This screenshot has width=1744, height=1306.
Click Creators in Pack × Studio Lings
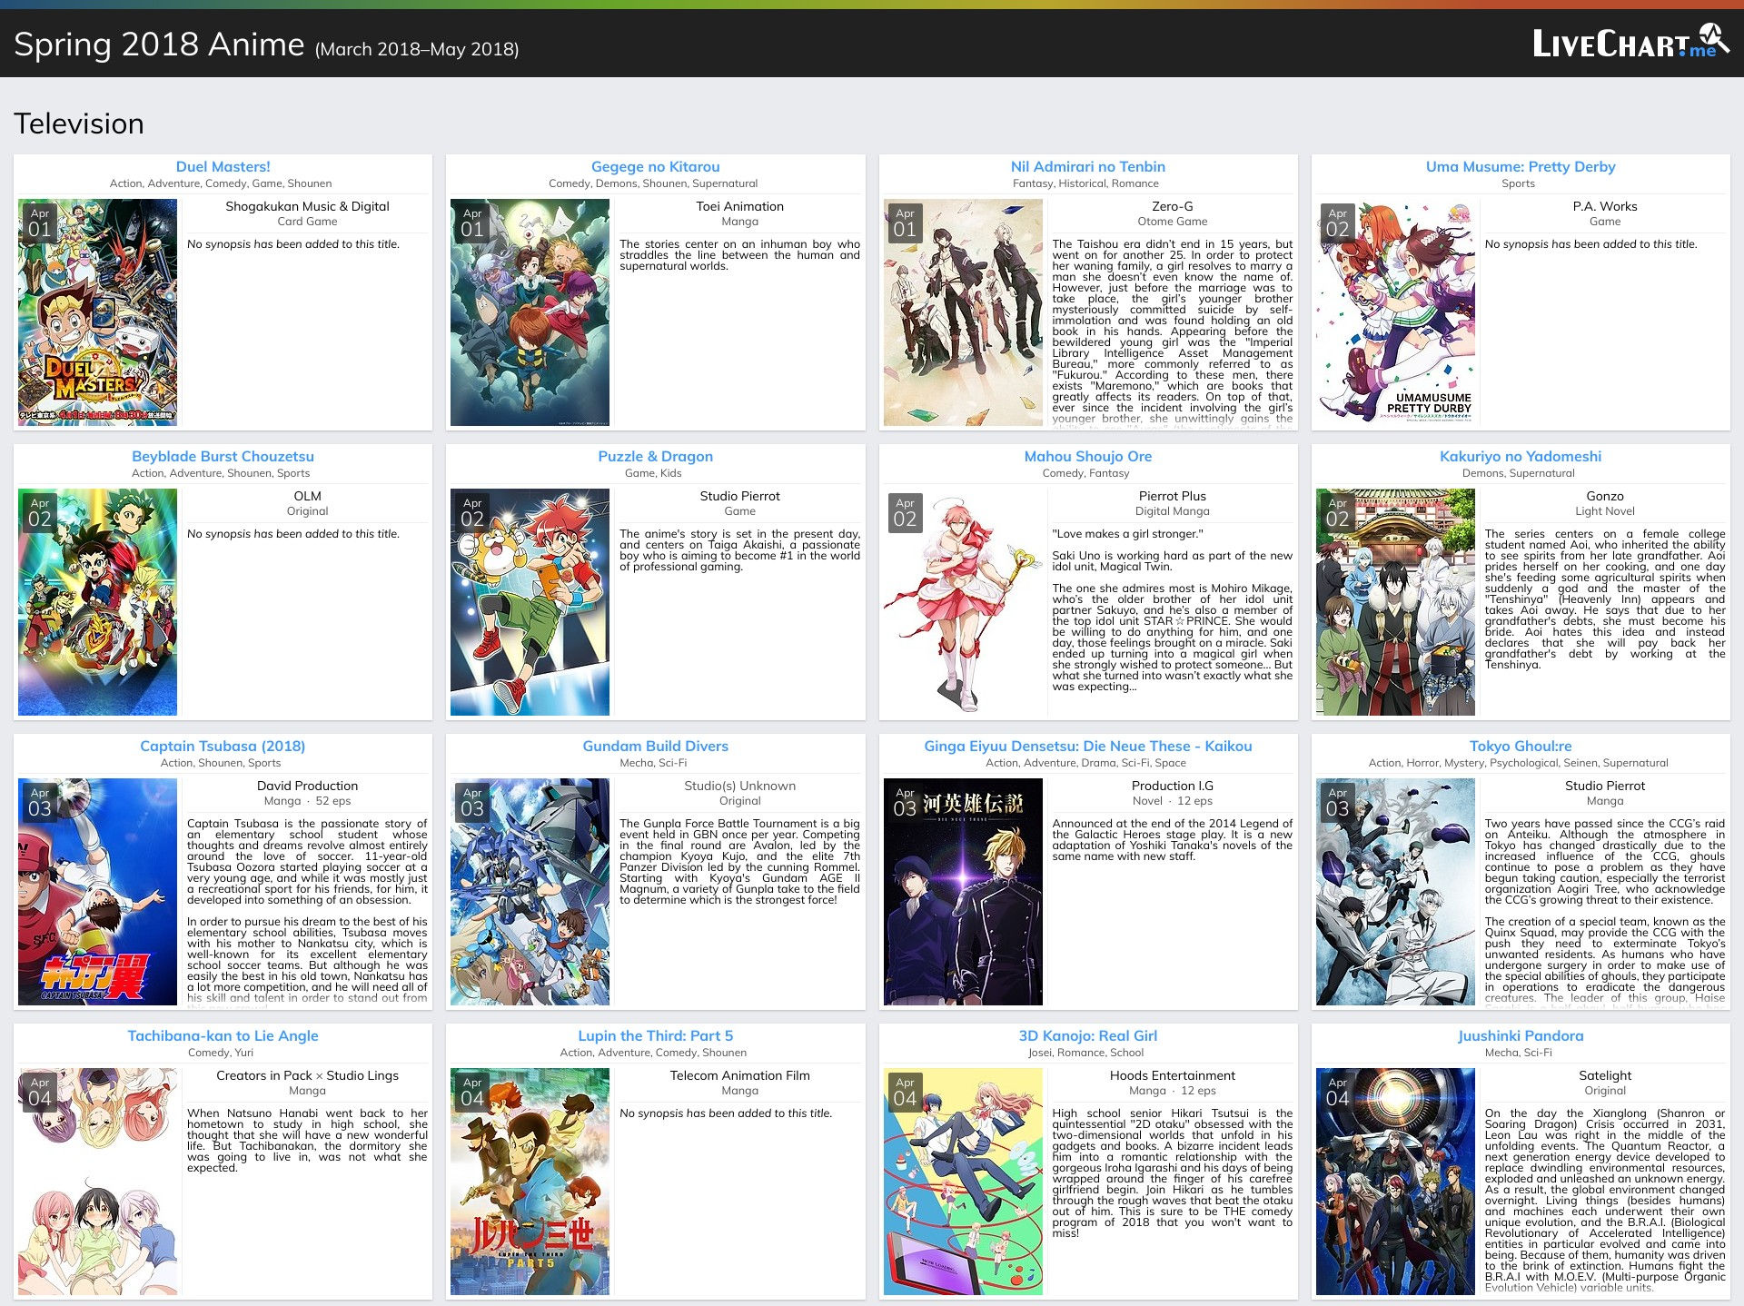pyautogui.click(x=307, y=1075)
